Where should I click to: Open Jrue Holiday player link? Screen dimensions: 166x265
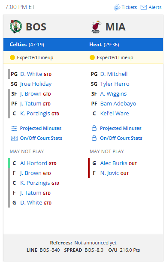click(36, 84)
